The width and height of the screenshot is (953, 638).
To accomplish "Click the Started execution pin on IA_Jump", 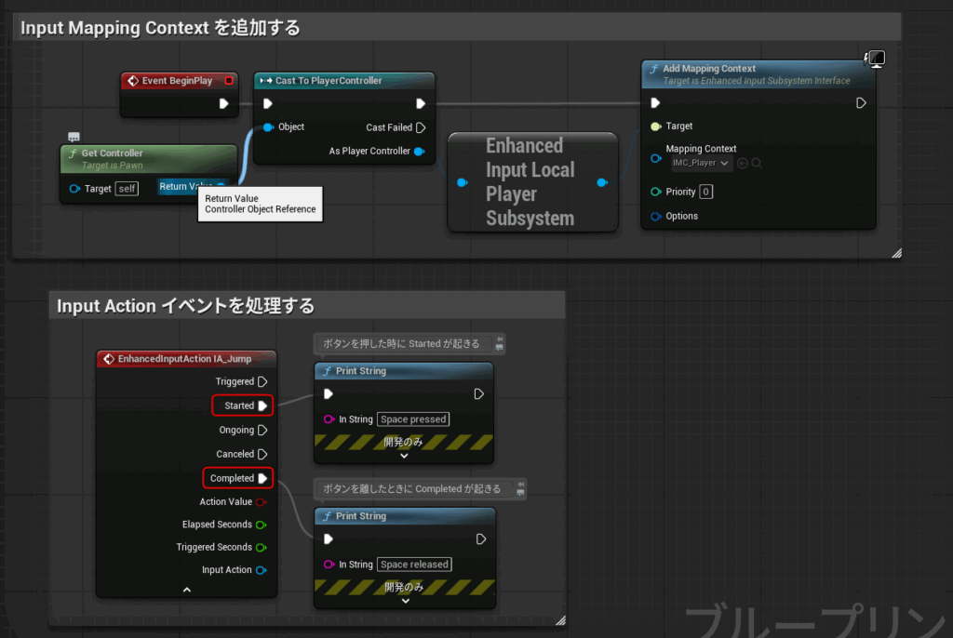I will 262,405.
